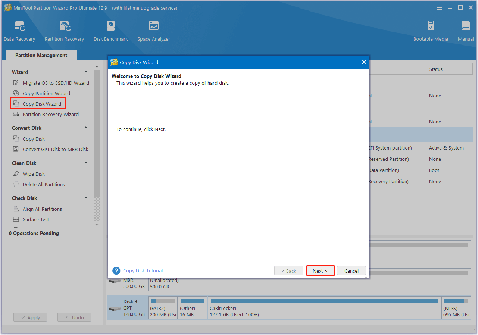478x335 pixels.
Task: Click the Apply button
Action: tap(30, 317)
